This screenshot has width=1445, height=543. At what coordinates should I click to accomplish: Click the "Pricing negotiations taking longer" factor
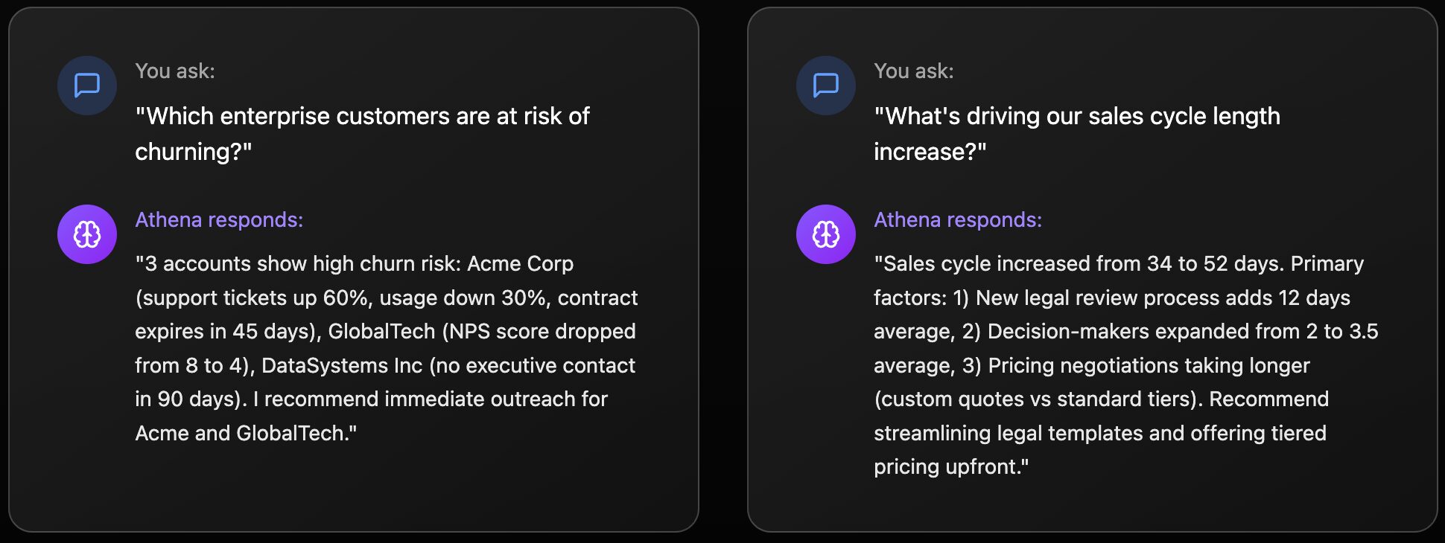click(1149, 366)
